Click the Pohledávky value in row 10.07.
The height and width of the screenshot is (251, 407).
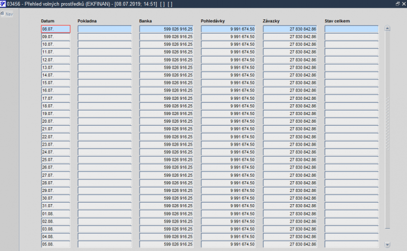click(228, 44)
